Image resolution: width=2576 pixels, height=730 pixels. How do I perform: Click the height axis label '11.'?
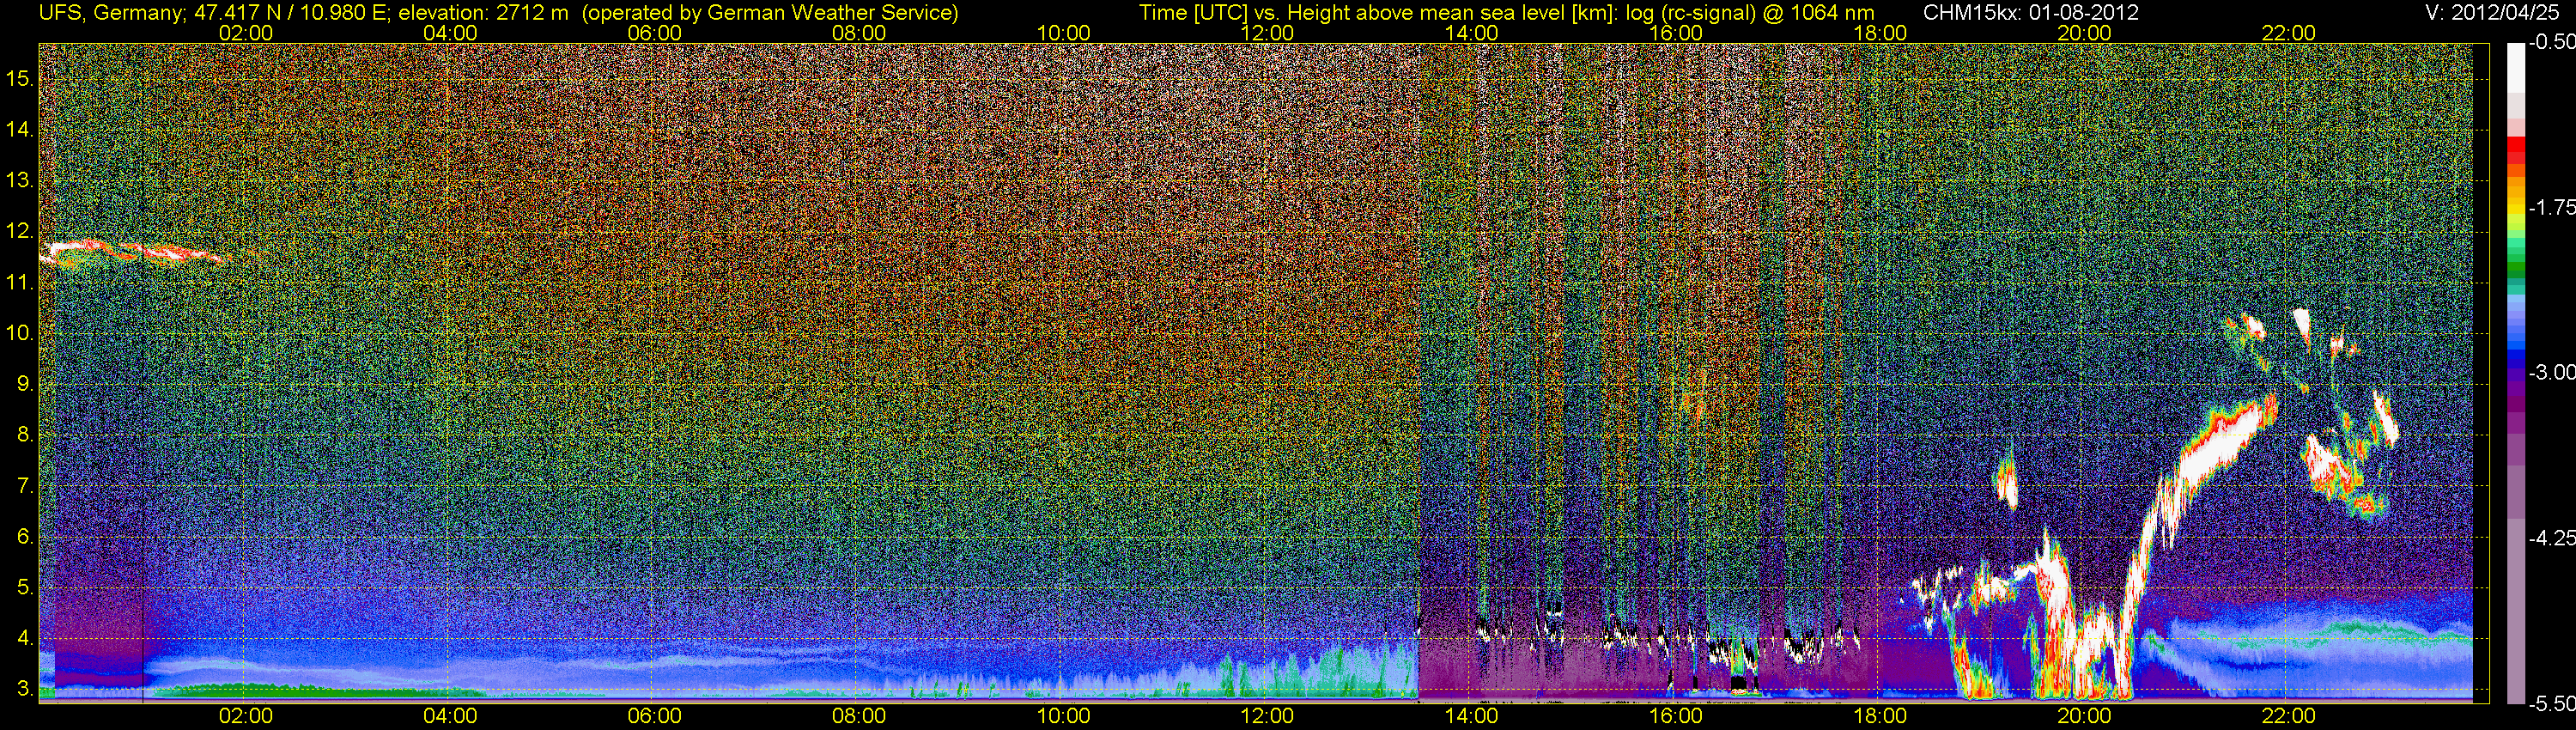[x=20, y=283]
